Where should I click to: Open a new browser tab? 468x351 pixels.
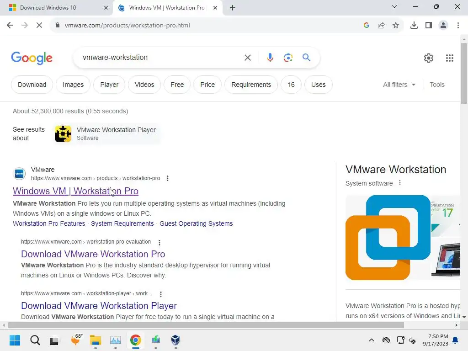pos(233,8)
